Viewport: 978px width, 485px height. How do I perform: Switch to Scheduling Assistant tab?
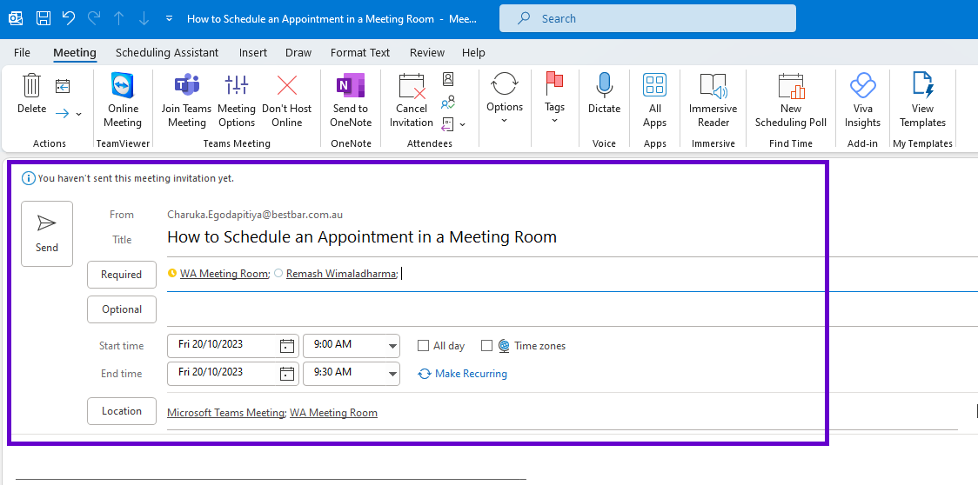pyautogui.click(x=167, y=53)
